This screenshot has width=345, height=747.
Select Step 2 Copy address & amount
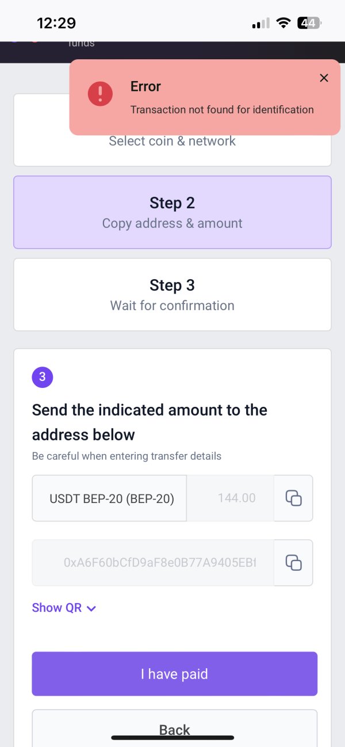coord(172,212)
